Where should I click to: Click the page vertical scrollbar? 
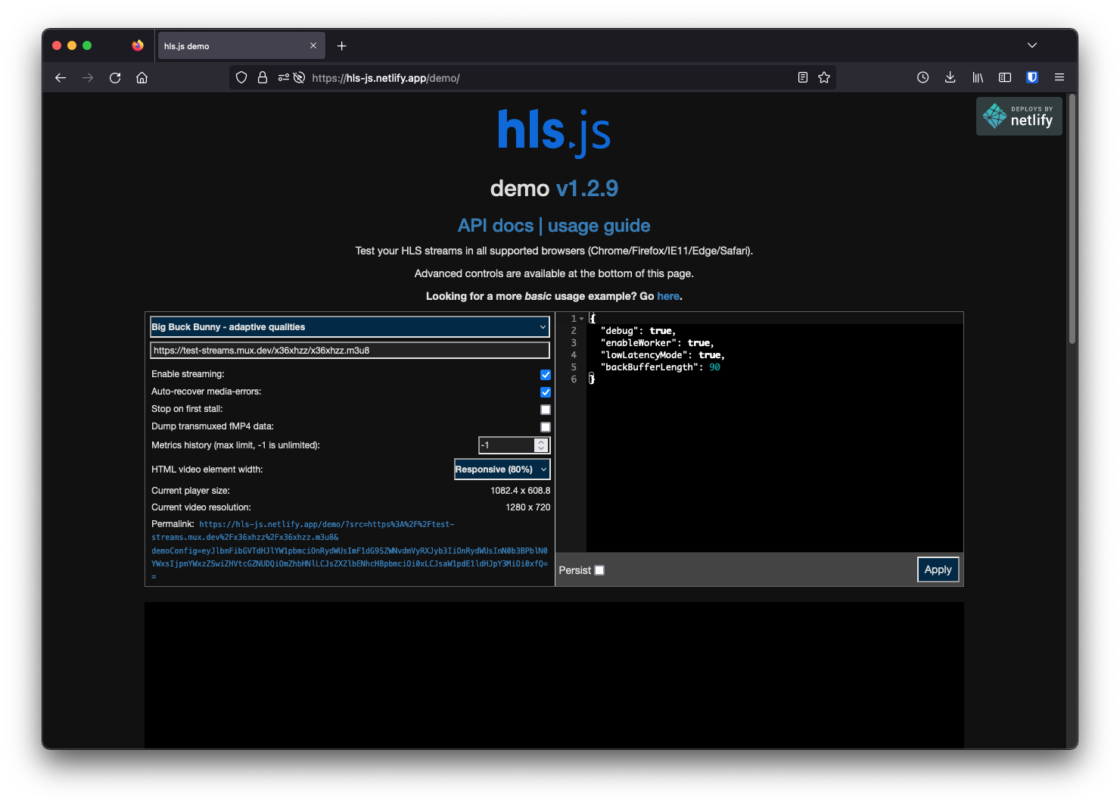[x=1072, y=220]
